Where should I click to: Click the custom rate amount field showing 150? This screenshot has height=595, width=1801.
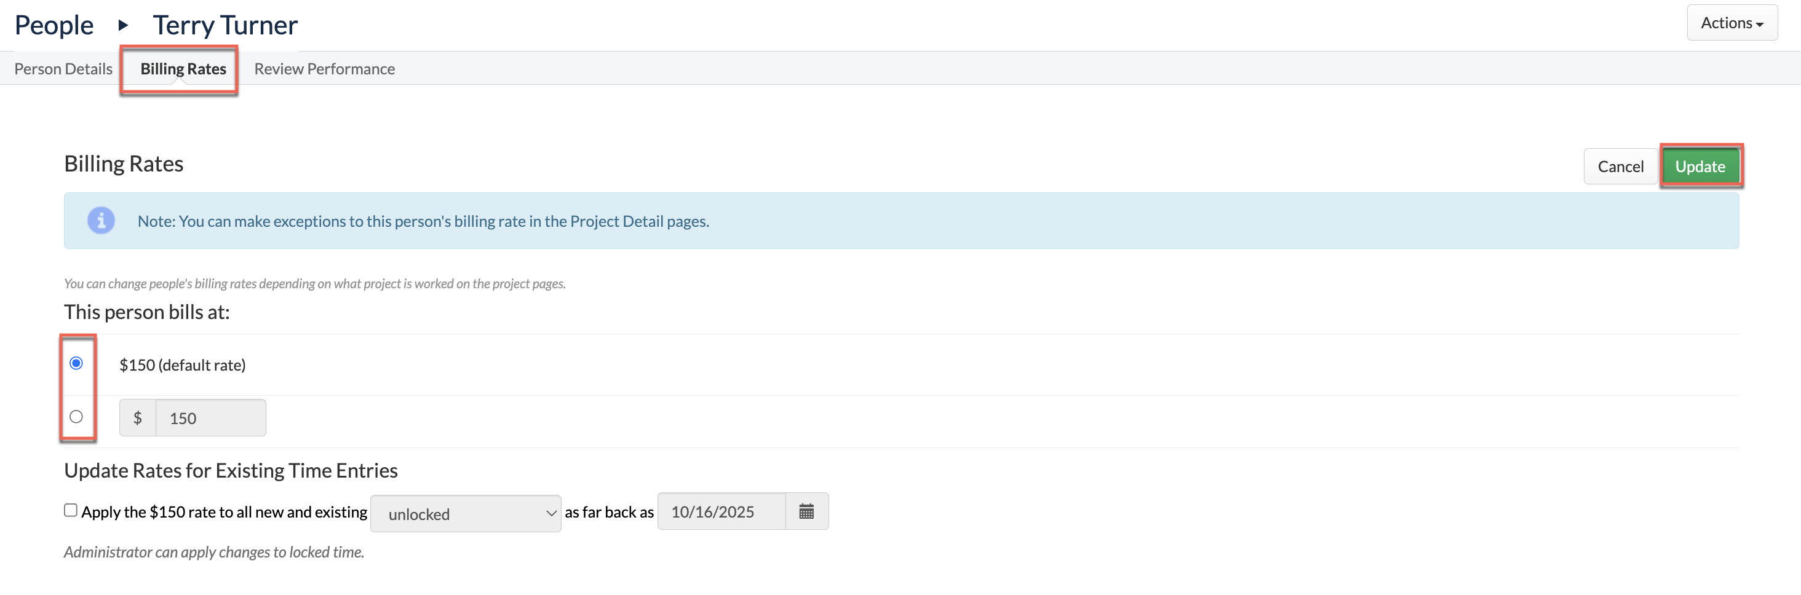tap(210, 417)
